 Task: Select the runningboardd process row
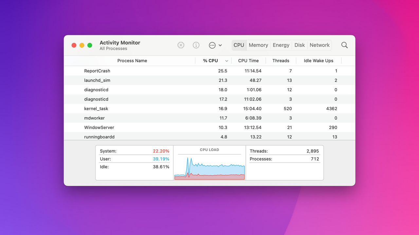click(x=209, y=137)
